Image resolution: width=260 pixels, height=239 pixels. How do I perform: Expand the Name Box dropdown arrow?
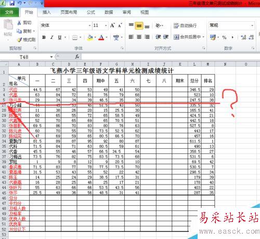coord(51,57)
